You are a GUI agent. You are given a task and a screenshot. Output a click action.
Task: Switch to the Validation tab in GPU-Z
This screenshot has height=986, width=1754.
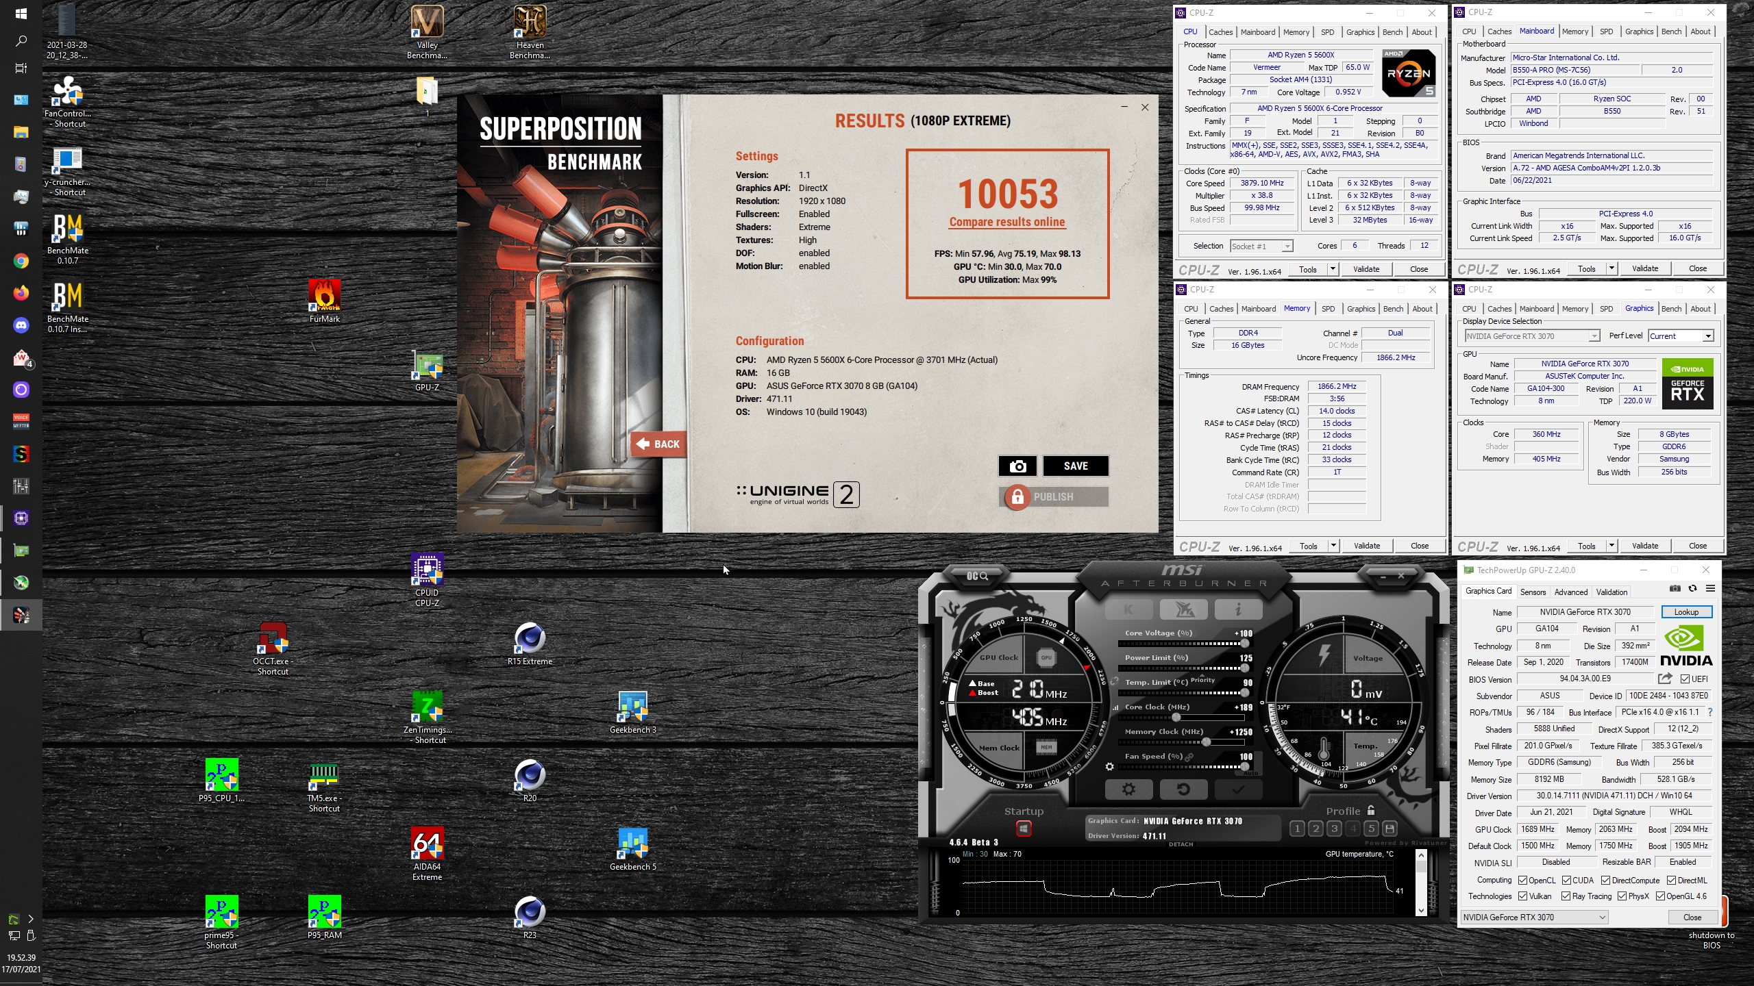[1611, 592]
